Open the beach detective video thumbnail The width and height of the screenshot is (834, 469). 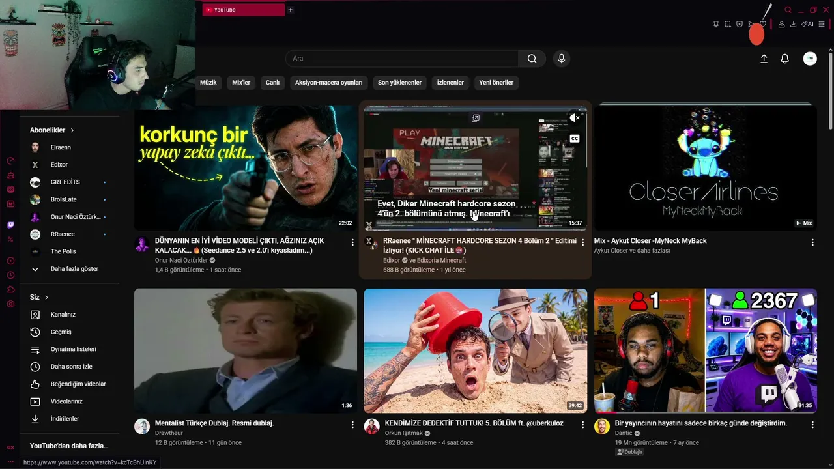(x=476, y=350)
